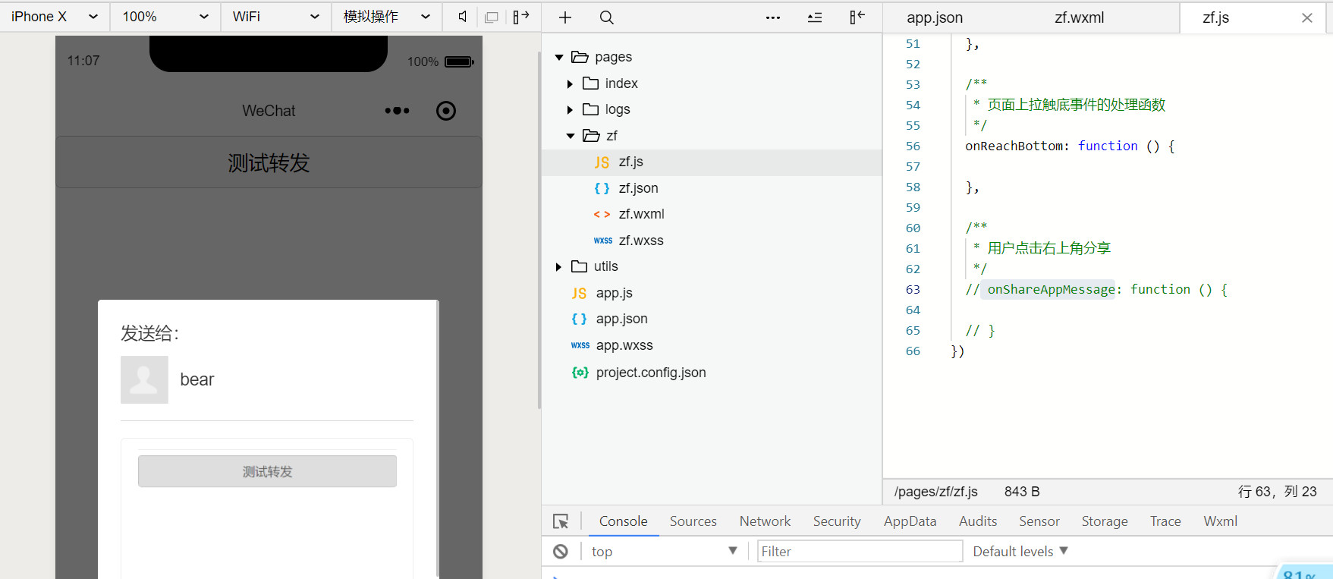Open the app.json editor tab
Screen dimensions: 1333x579
pos(934,17)
